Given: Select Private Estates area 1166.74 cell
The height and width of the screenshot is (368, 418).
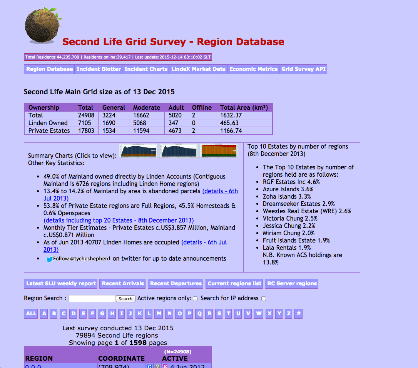Looking at the screenshot, I should click(x=244, y=130).
